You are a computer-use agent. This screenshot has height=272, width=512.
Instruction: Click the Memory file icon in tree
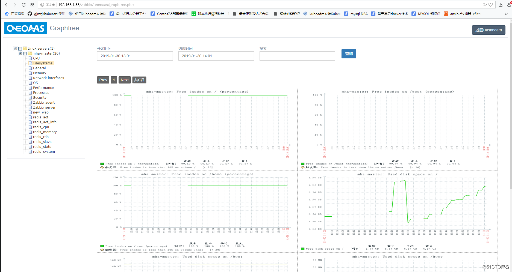tap(30, 73)
